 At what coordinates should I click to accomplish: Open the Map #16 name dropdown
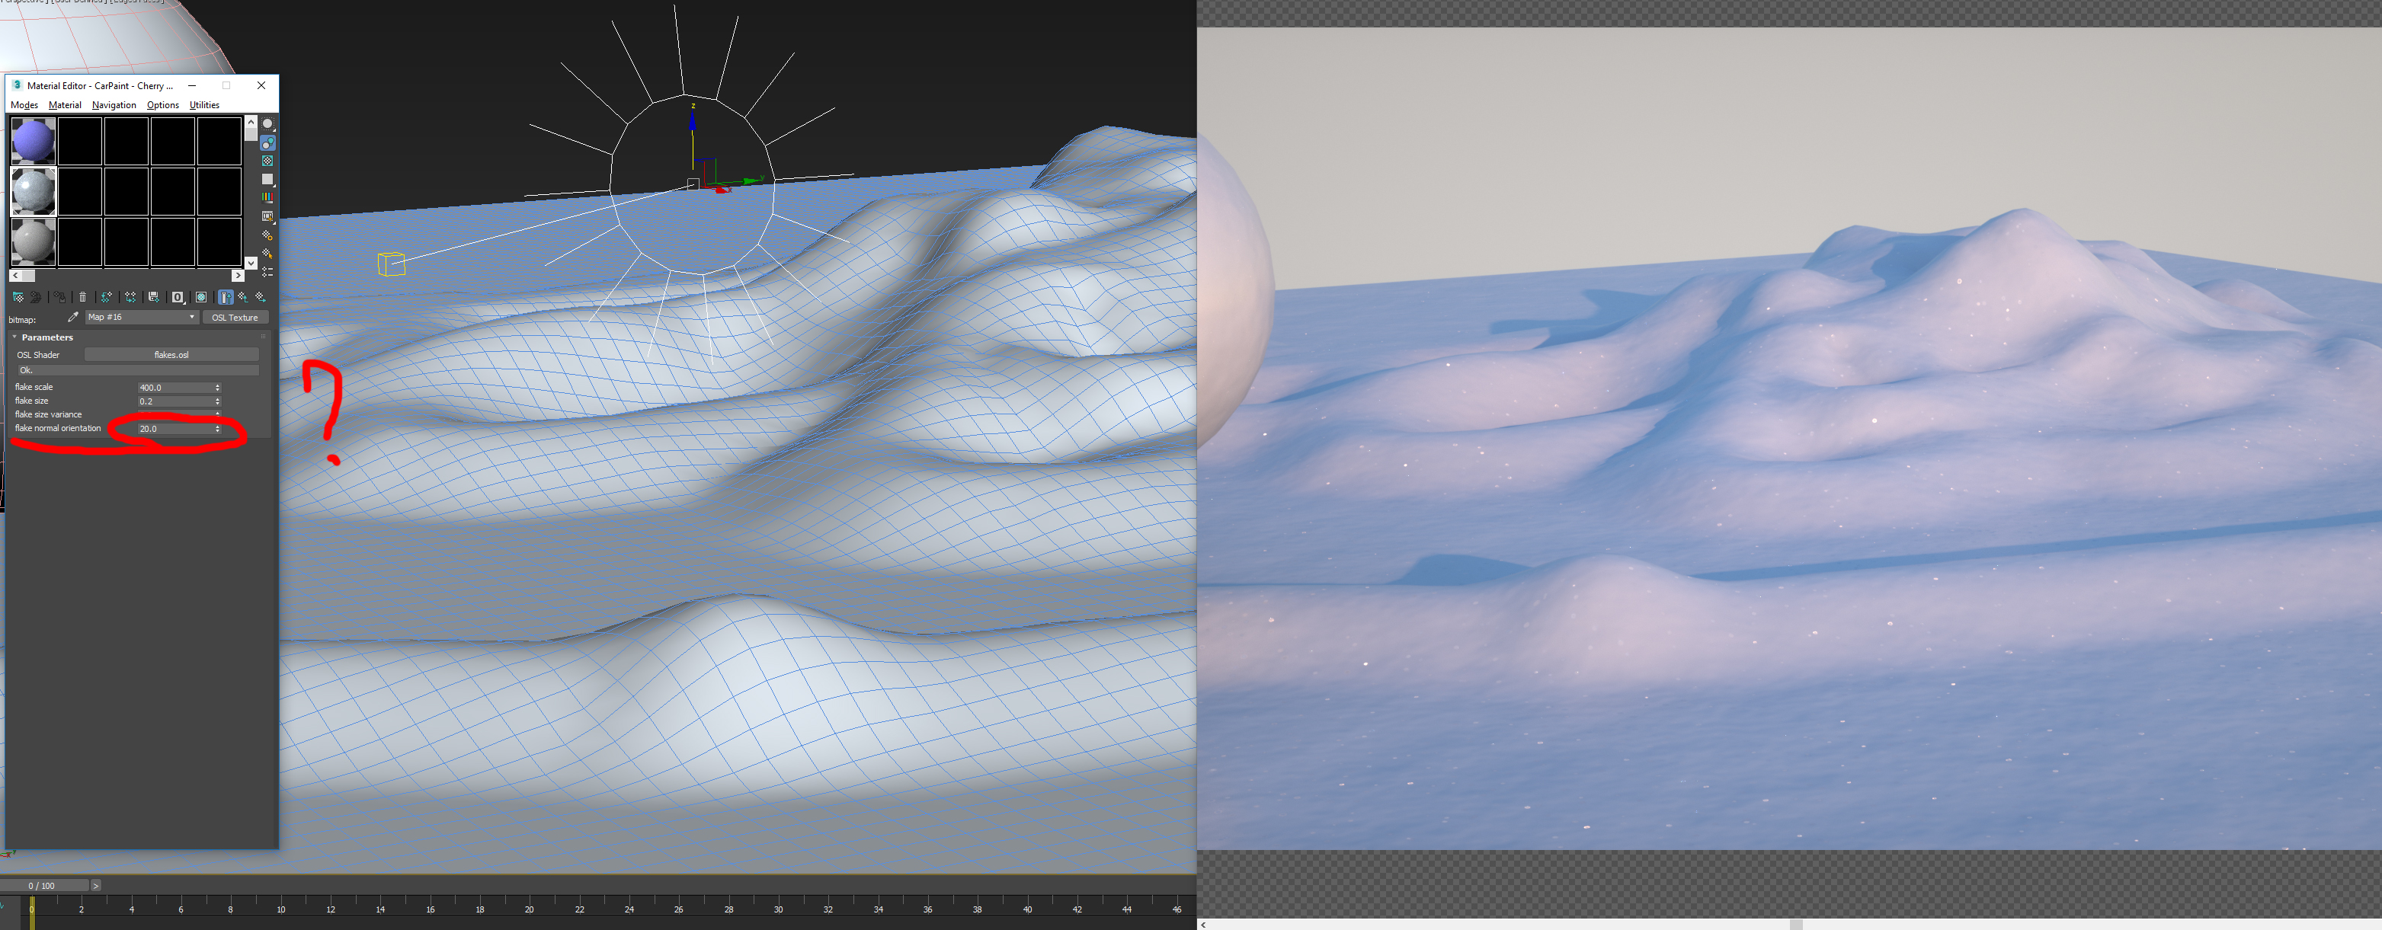point(191,317)
